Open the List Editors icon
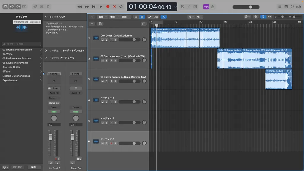 279,7
